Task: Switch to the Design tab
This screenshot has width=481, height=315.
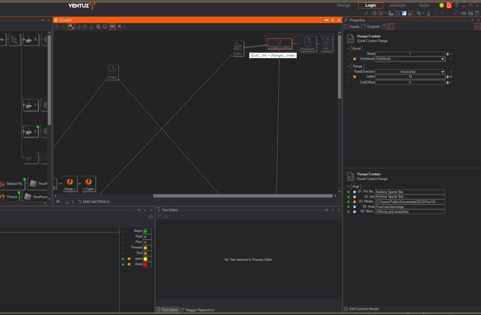Action: coord(343,5)
